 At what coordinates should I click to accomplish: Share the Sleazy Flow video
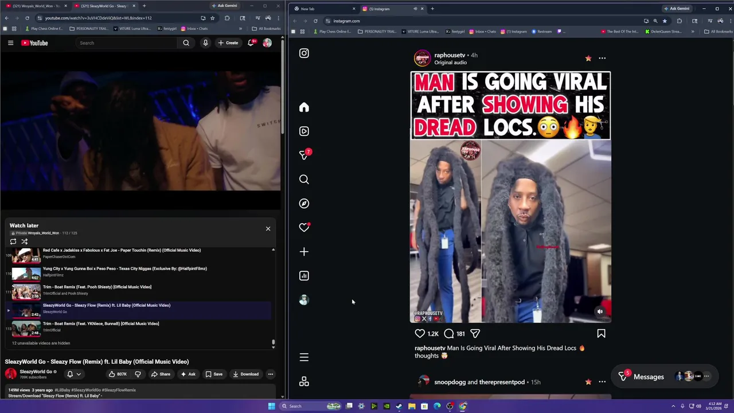point(161,374)
